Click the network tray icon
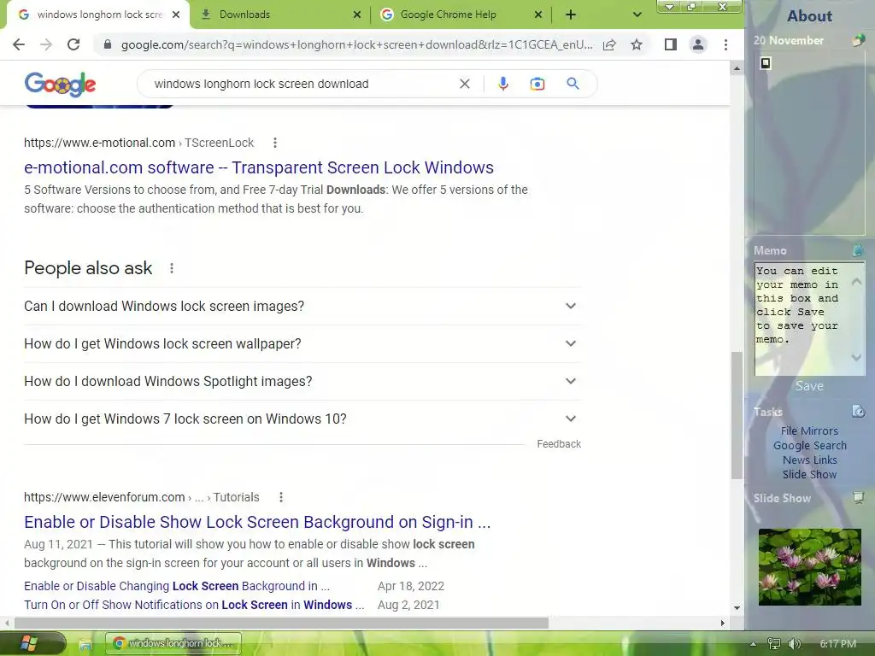Image resolution: width=875 pixels, height=656 pixels. 774,644
